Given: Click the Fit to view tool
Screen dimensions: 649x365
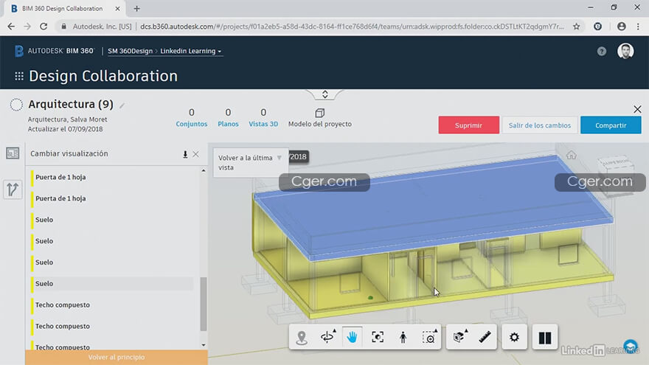Looking at the screenshot, I should 378,337.
